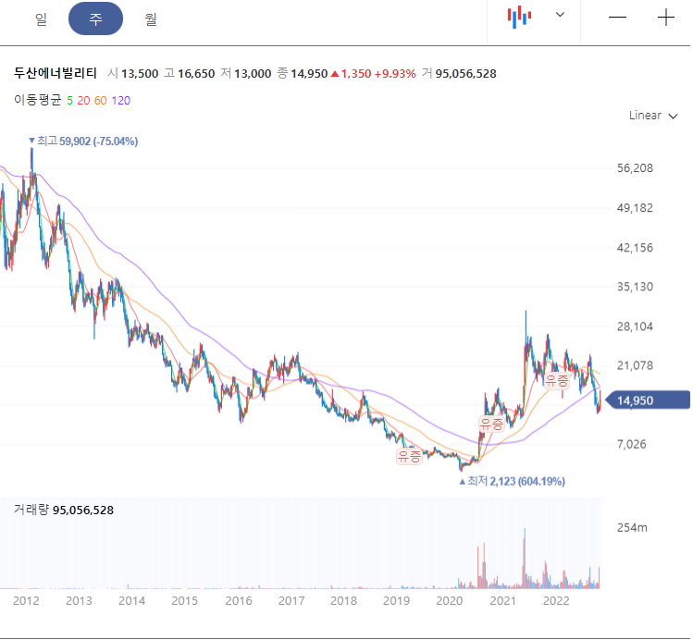This screenshot has height=640, width=693.
Task: Click the low price 13,000 value
Action: 253,73
